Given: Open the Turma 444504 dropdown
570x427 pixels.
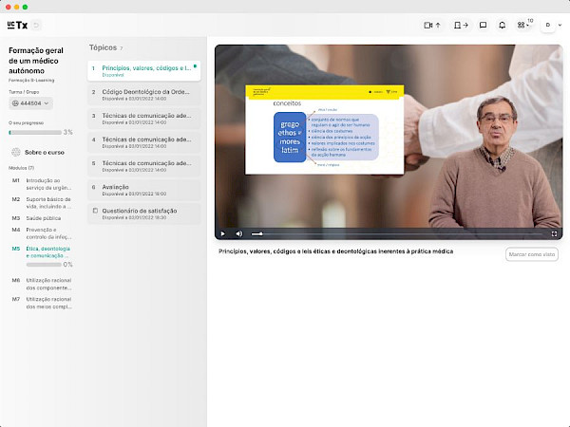Looking at the screenshot, I should point(30,102).
